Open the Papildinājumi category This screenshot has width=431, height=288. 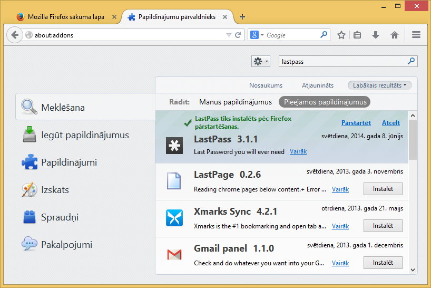(85, 162)
